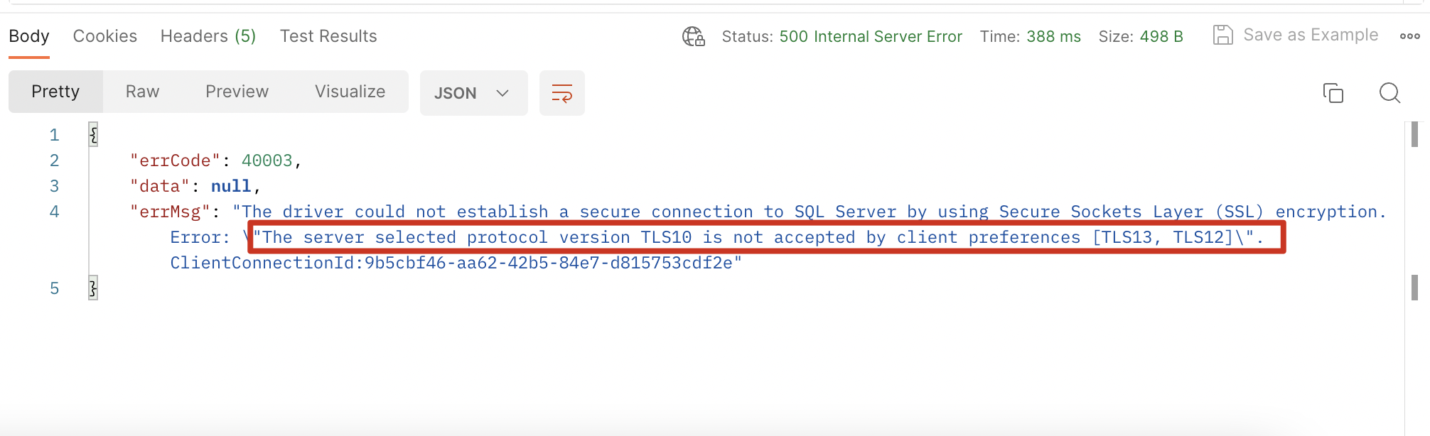The height and width of the screenshot is (436, 1430).
Task: Click the word wrap toggle icon
Action: pyautogui.click(x=561, y=93)
